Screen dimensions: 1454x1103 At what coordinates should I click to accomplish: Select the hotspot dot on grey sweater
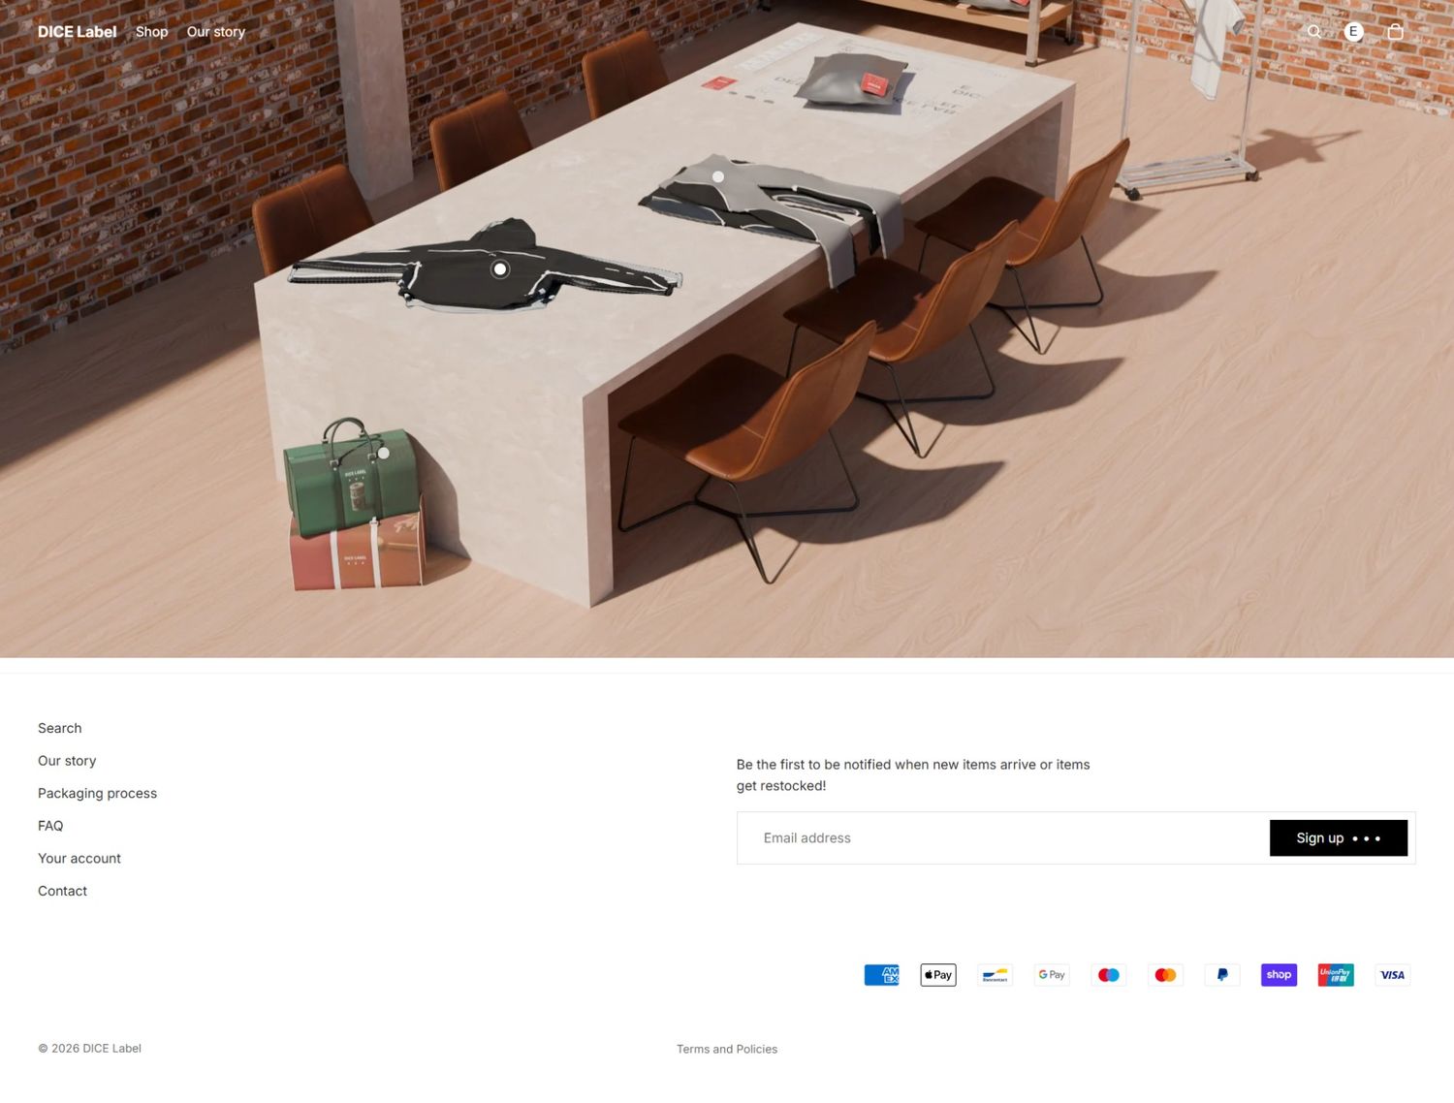pyautogui.click(x=718, y=176)
